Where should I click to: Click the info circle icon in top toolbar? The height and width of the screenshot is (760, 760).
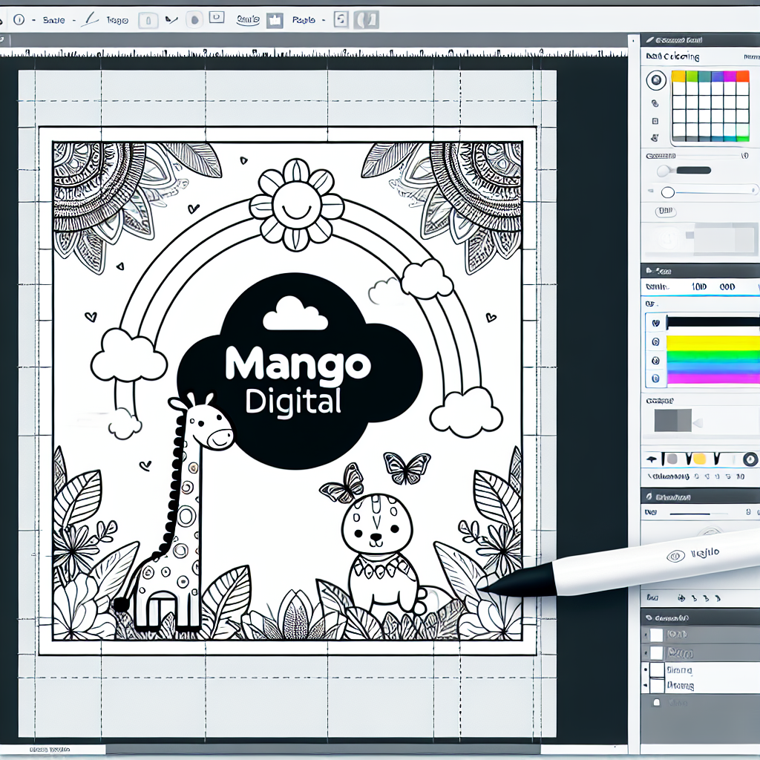tap(19, 20)
